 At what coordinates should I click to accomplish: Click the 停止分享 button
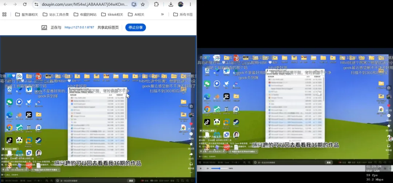(136, 27)
